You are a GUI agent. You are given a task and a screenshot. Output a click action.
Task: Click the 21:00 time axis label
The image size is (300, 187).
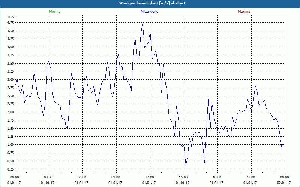(251, 177)
